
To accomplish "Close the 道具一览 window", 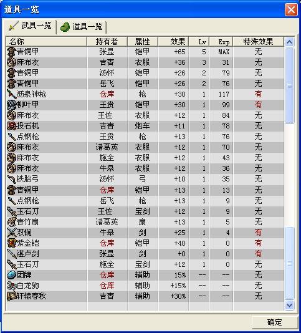I will click(291, 10).
